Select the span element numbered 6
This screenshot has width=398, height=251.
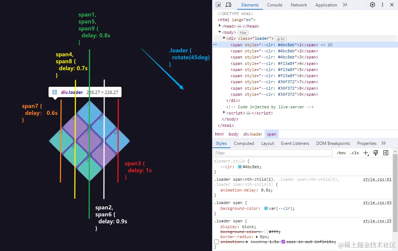pos(274,76)
